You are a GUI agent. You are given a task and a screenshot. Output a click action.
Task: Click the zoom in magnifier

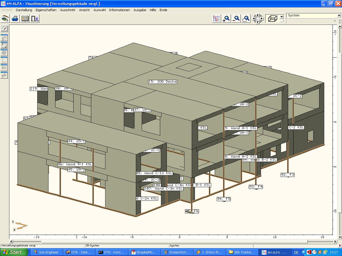click(226, 19)
